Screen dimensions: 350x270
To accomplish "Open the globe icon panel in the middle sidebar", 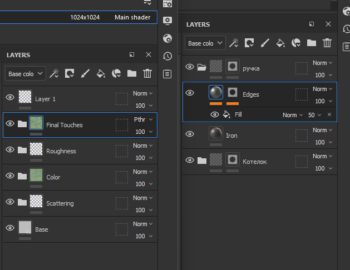I will (x=167, y=38).
